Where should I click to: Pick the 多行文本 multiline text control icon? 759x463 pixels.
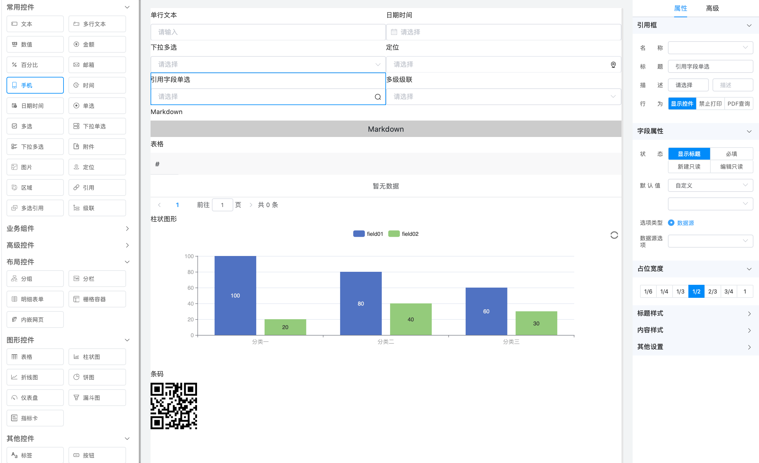pyautogui.click(x=76, y=24)
